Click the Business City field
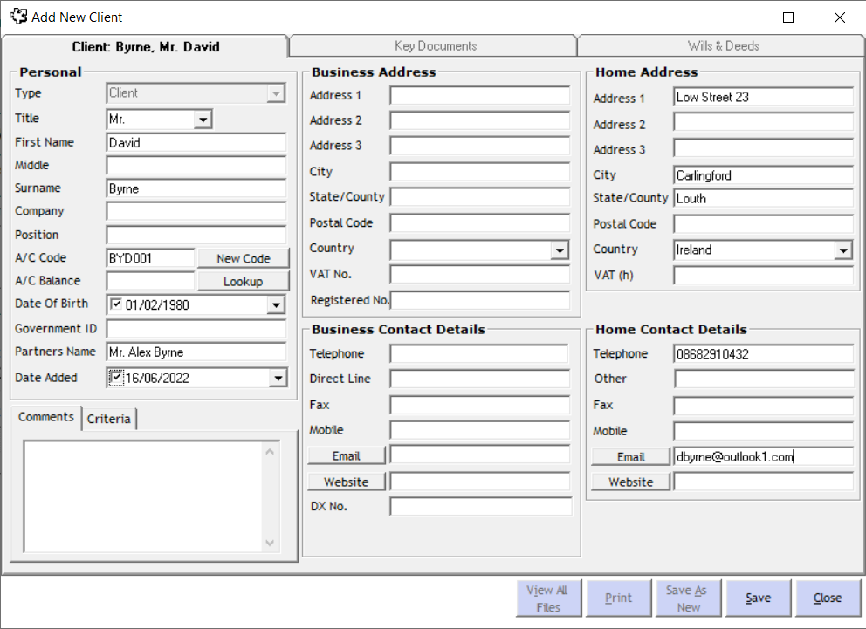The image size is (866, 629). pos(479,172)
